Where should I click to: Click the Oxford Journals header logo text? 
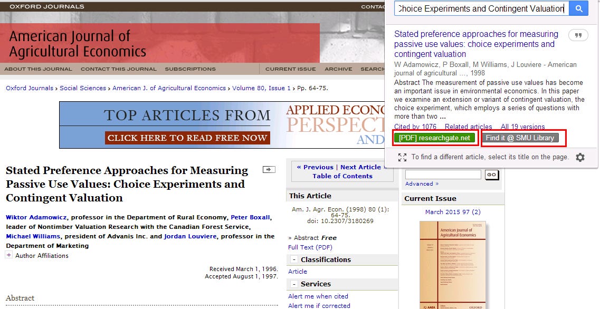tap(46, 6)
